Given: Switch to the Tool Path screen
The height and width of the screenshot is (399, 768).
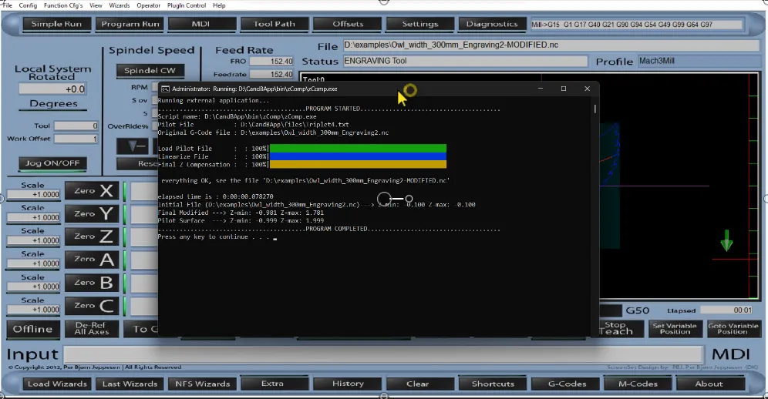Looking at the screenshot, I should 274,24.
